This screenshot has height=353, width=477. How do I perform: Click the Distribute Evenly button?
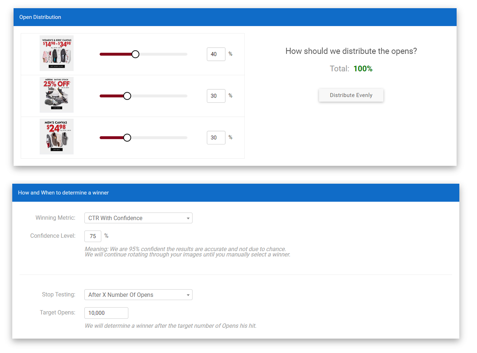[351, 95]
